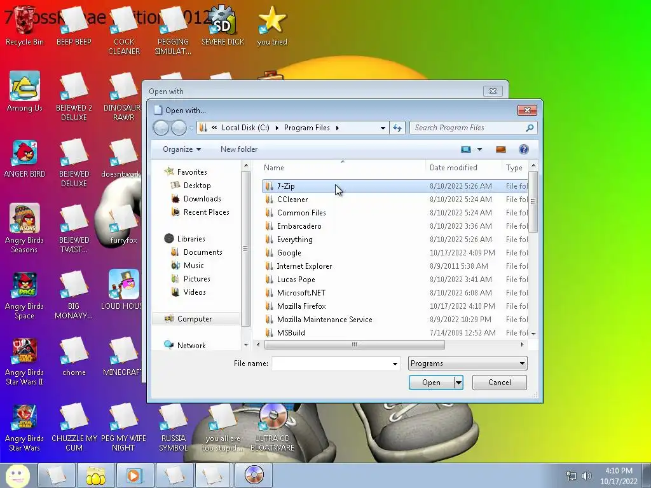Open the Organize menu
This screenshot has height=488, width=651.
(182, 149)
